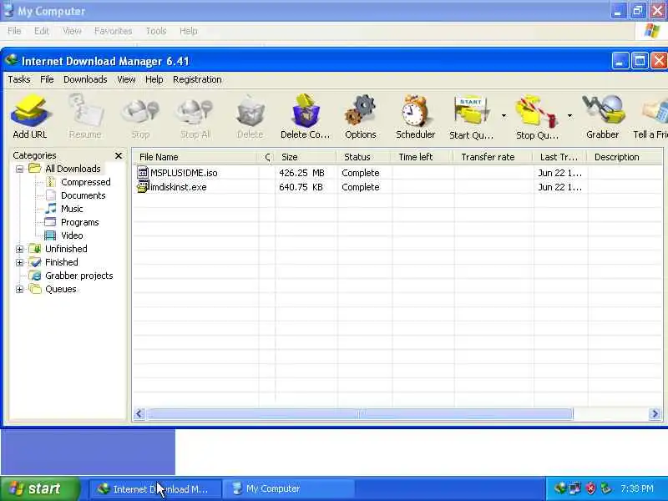
Task: Open the Downloads menu
Action: [x=85, y=79]
